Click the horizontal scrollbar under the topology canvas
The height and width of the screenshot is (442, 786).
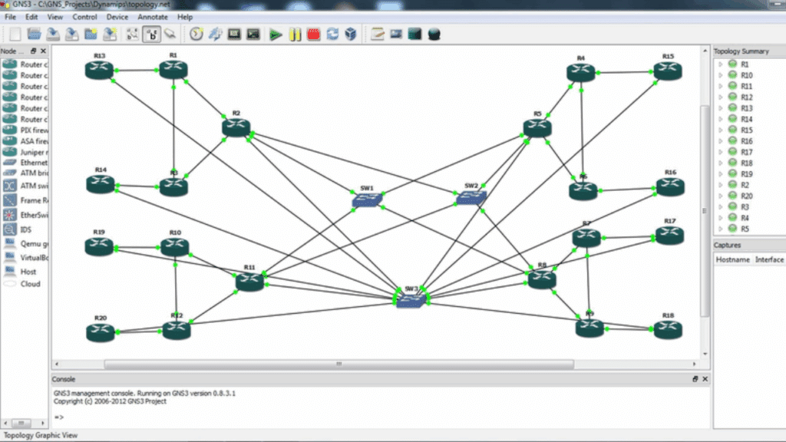pyautogui.click(x=338, y=364)
